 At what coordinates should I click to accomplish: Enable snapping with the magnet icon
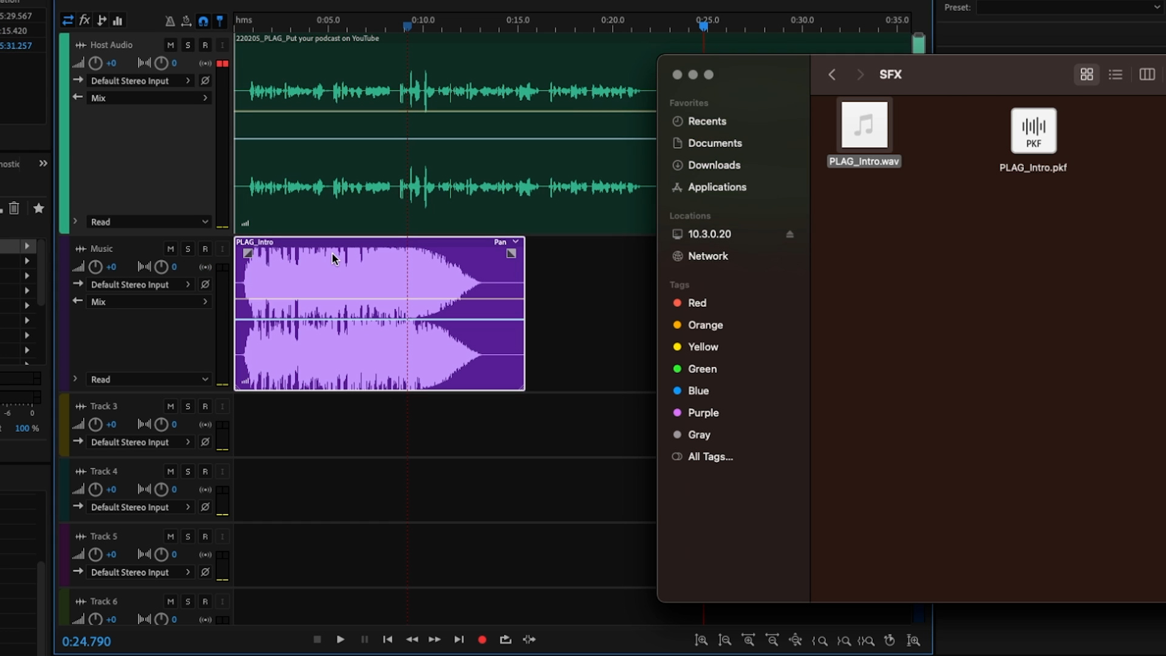pyautogui.click(x=203, y=21)
